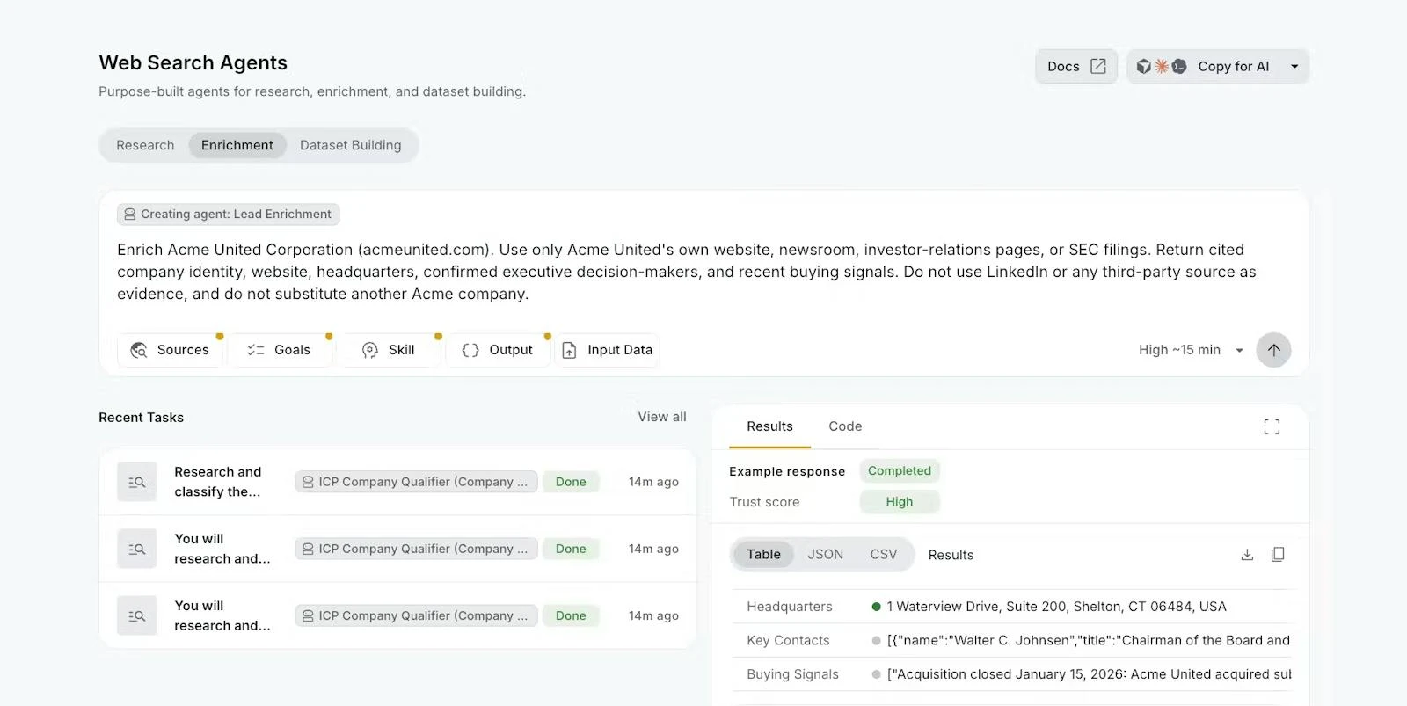Viewport: 1407px width, 706px height.
Task: Select the JSON view toggle
Action: click(825, 555)
